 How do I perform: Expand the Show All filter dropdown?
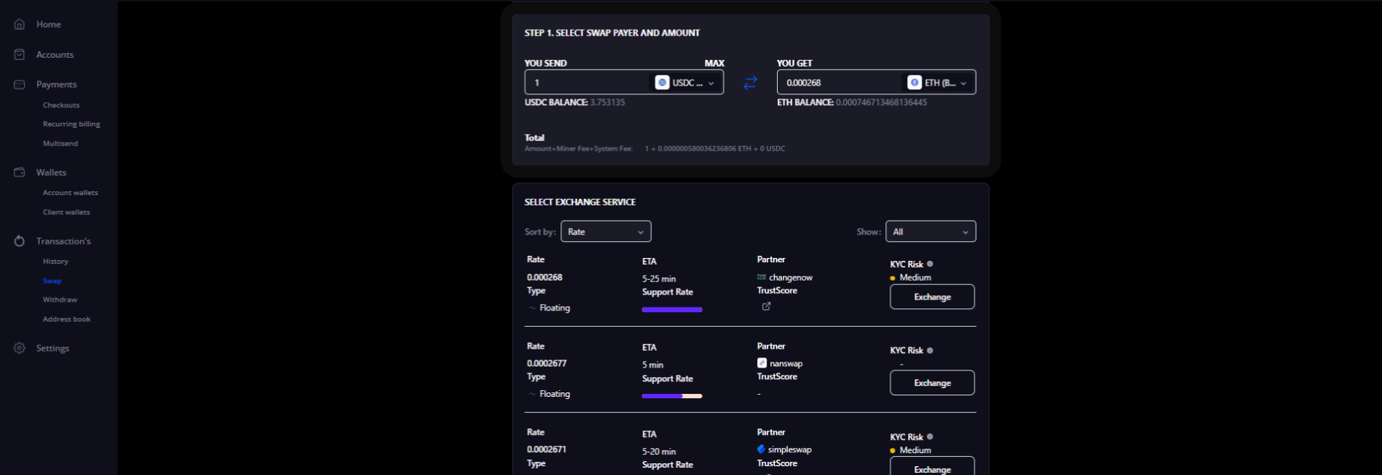coord(930,232)
